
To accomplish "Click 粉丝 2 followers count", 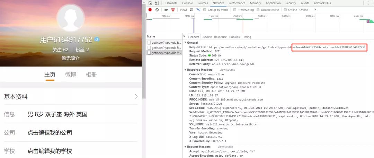I will (x=82, y=50).
